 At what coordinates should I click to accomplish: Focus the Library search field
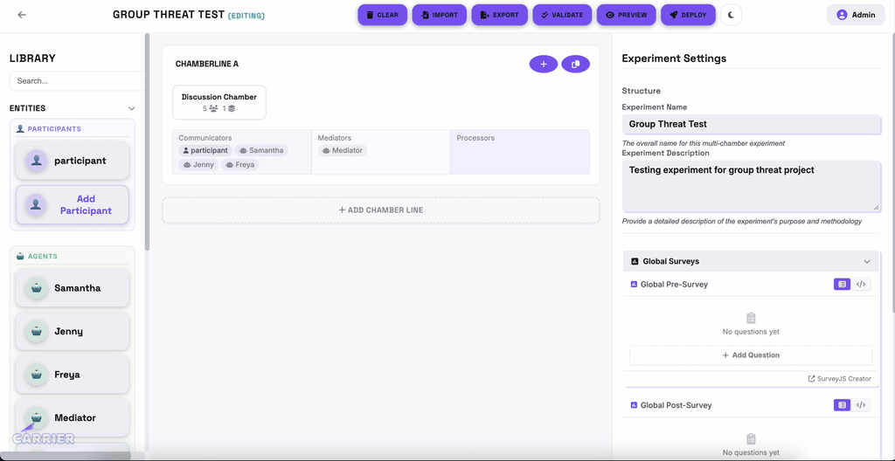point(77,81)
